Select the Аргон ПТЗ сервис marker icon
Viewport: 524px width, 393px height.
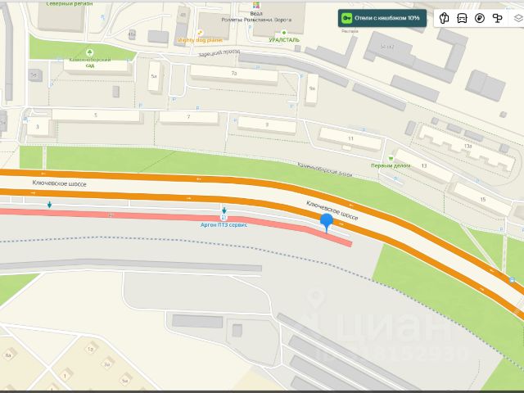point(224,218)
